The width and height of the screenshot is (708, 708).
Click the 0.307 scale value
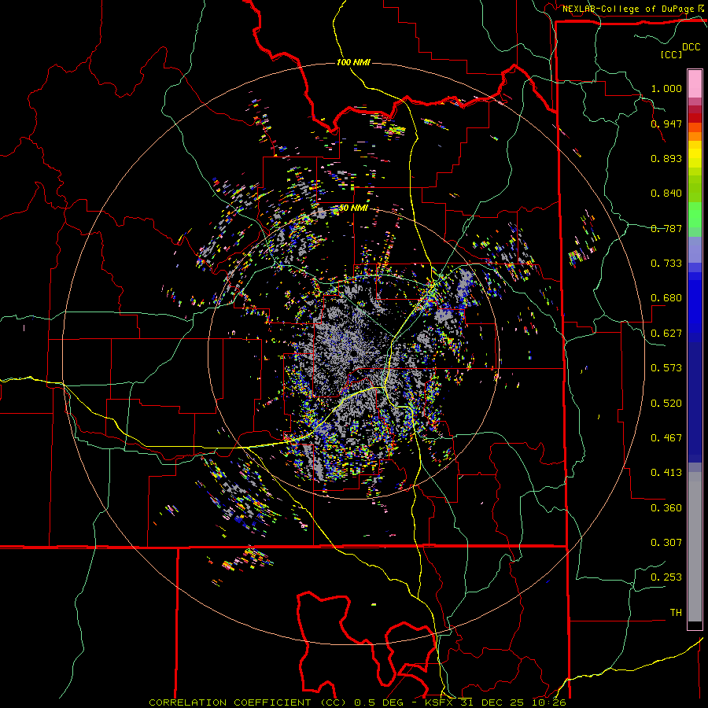point(666,543)
